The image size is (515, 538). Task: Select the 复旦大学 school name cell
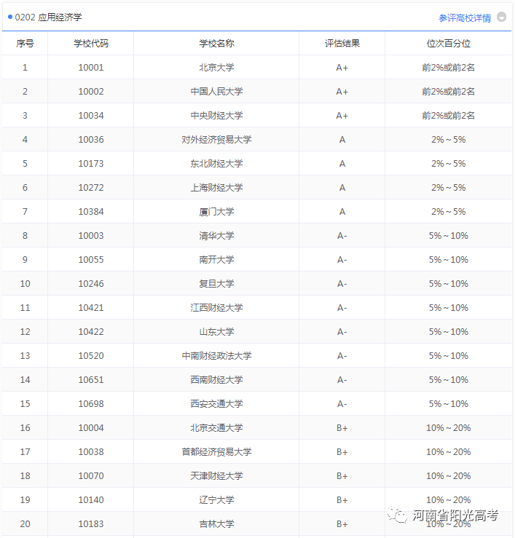coord(216,284)
